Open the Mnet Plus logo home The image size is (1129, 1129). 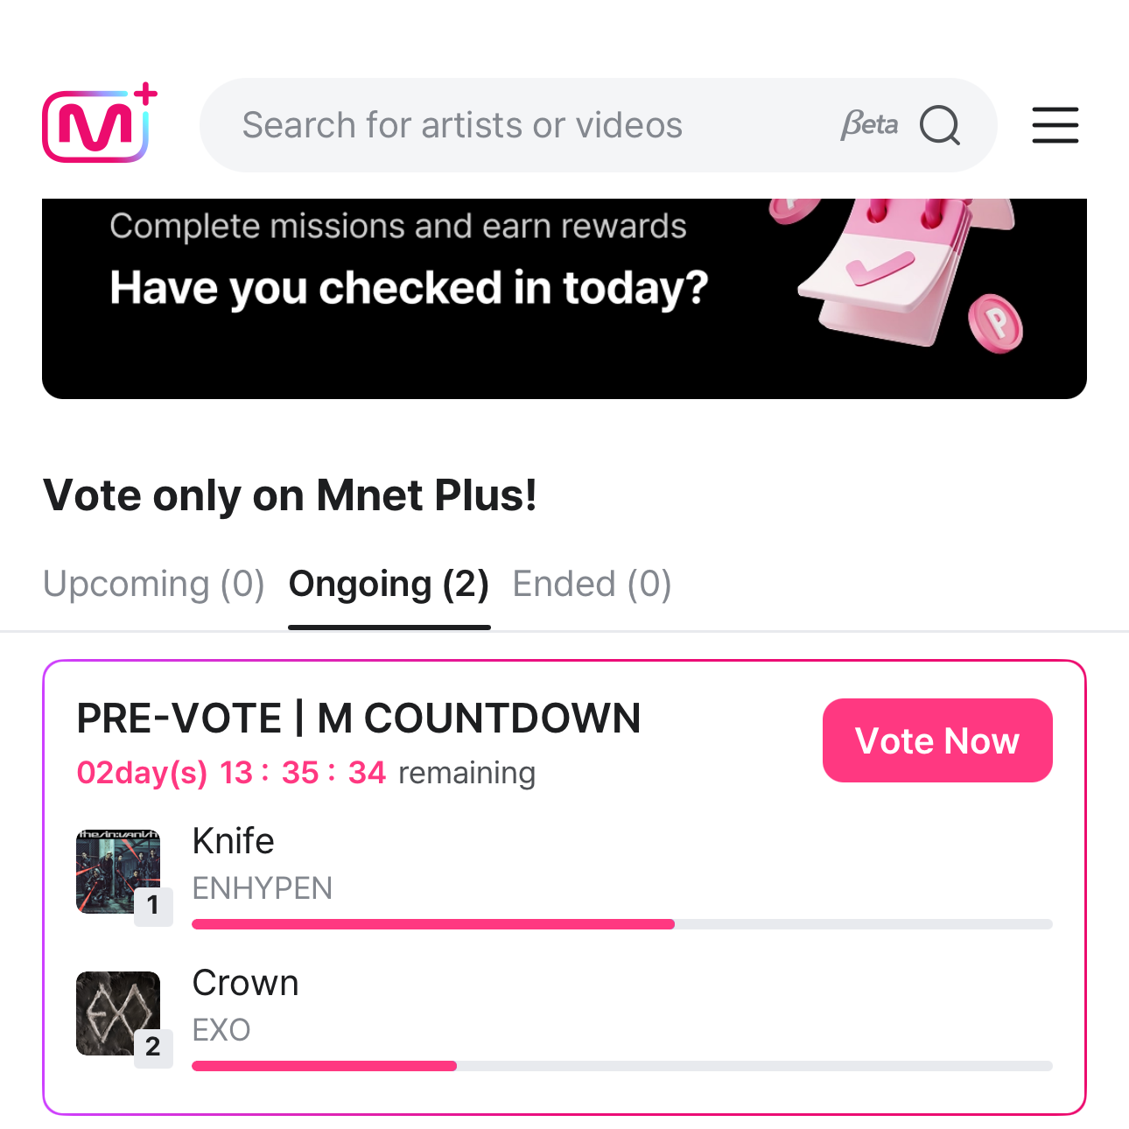tap(98, 125)
